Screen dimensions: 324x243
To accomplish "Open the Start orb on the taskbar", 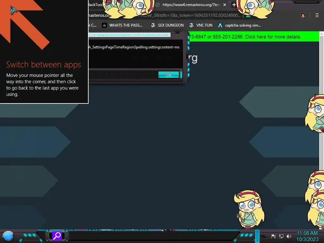I will click(x=8, y=236).
